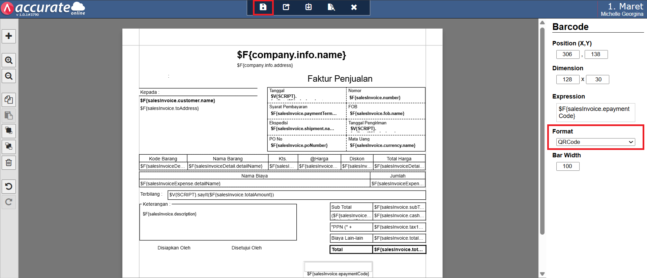Screen dimensions: 647x278
Task: Send selected element to back
Action: (x=9, y=147)
